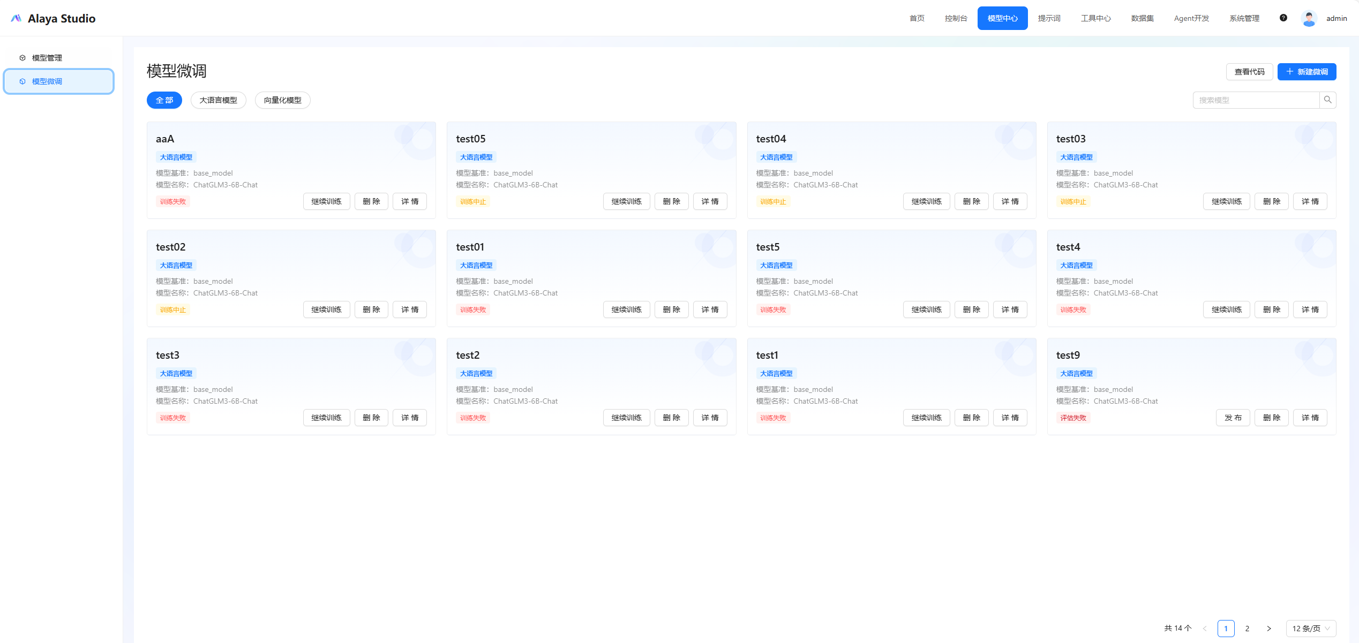Go to page 2 of results
The height and width of the screenshot is (643, 1359).
coord(1247,629)
